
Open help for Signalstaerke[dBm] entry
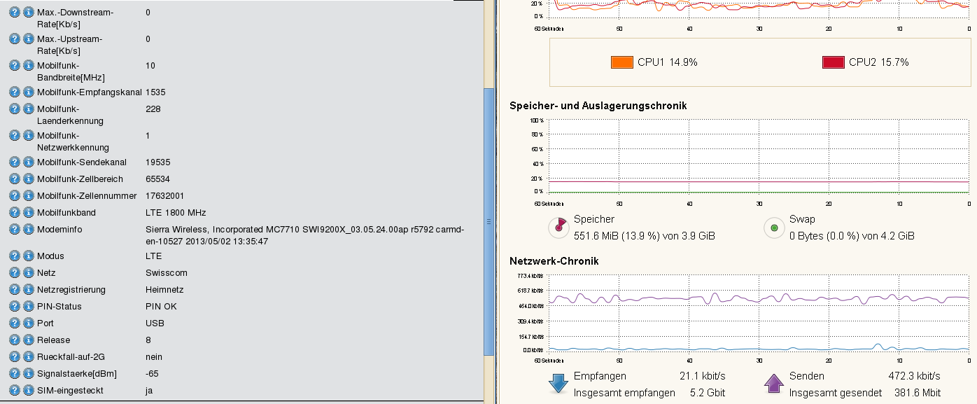(x=15, y=373)
